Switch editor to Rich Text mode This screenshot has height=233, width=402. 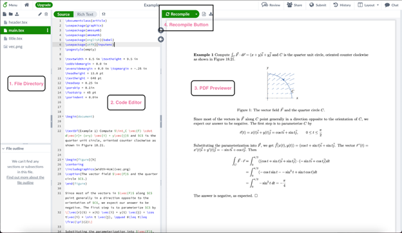click(85, 14)
